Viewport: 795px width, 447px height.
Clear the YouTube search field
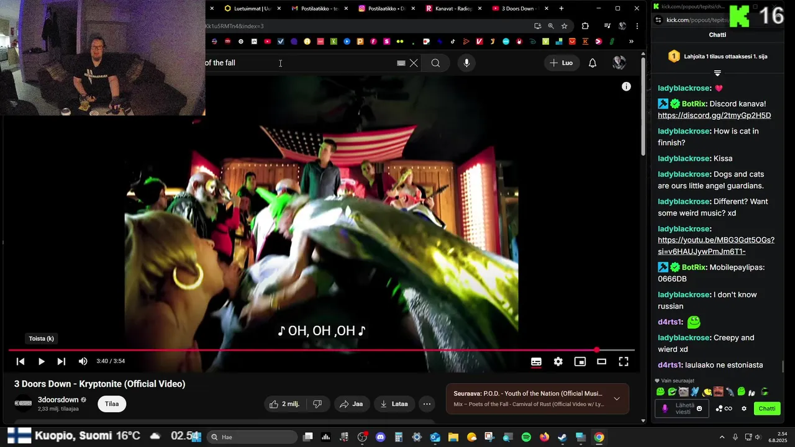(414, 63)
